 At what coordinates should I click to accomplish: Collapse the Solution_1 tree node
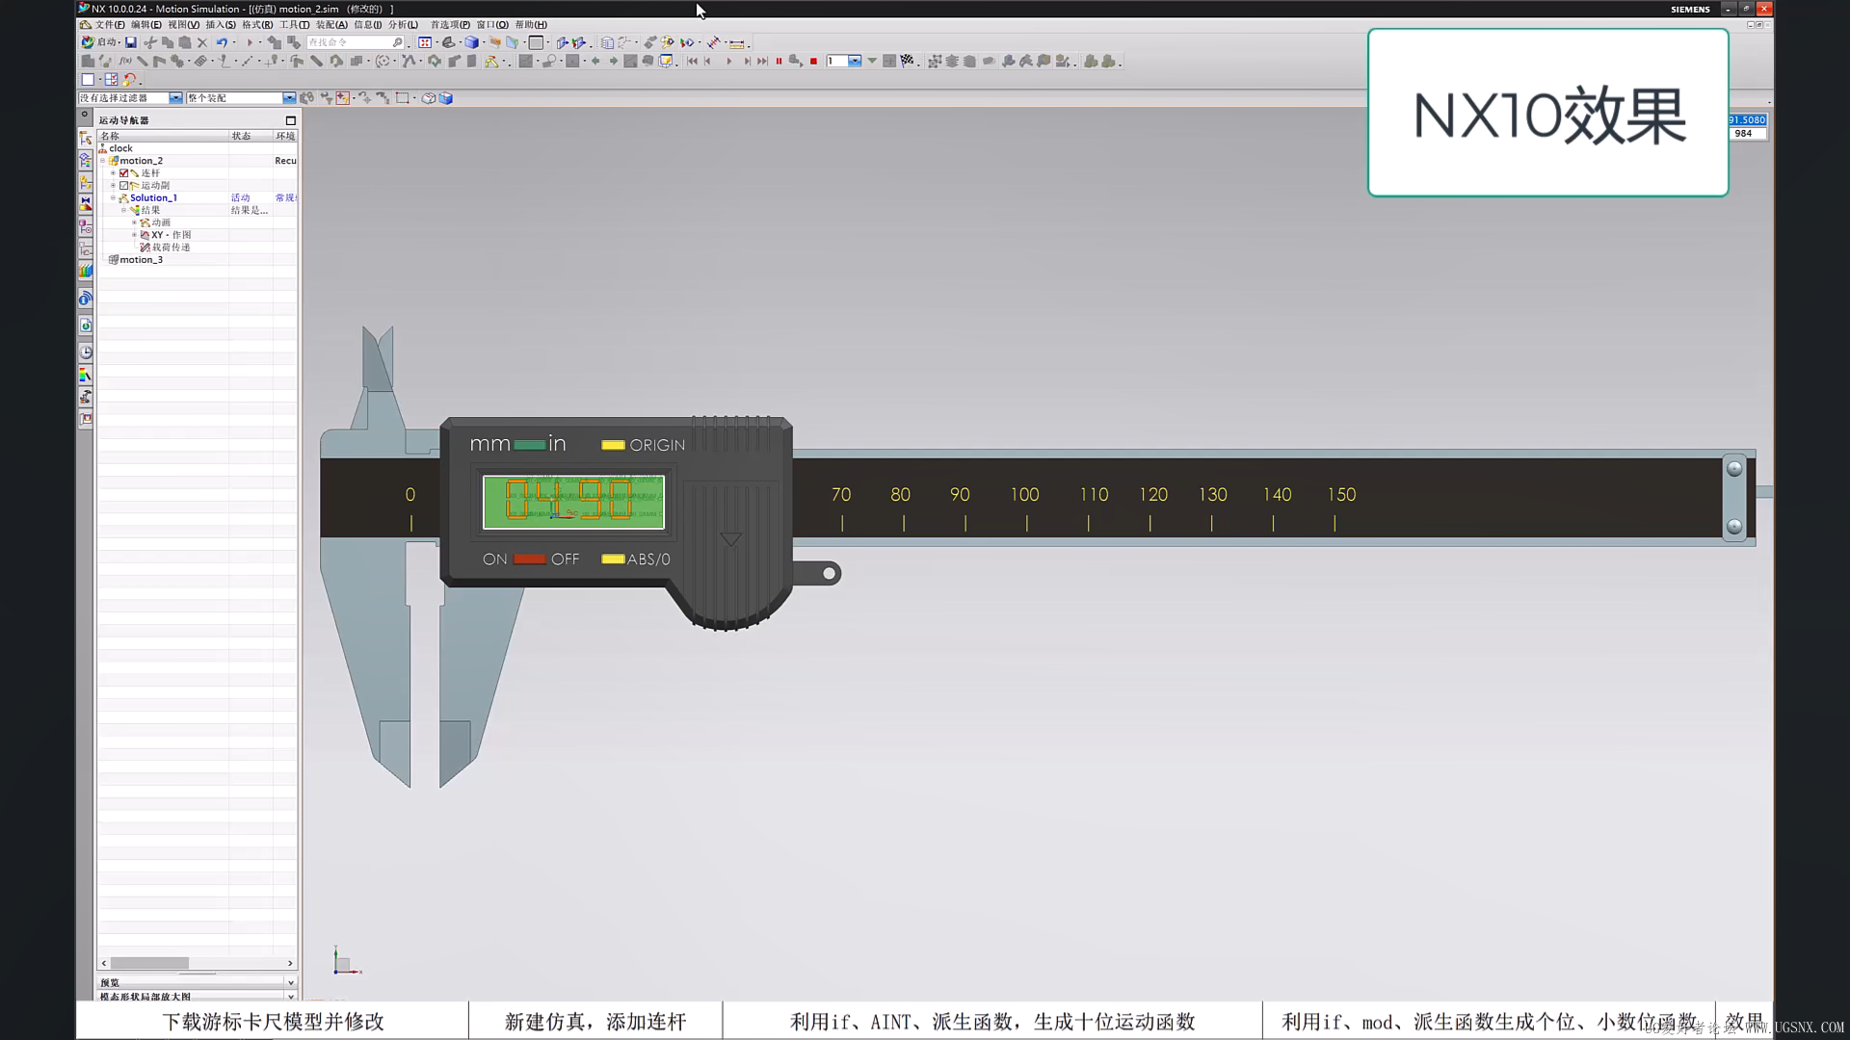113,198
